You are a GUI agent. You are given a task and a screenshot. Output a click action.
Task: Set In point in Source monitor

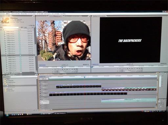tap(52, 69)
